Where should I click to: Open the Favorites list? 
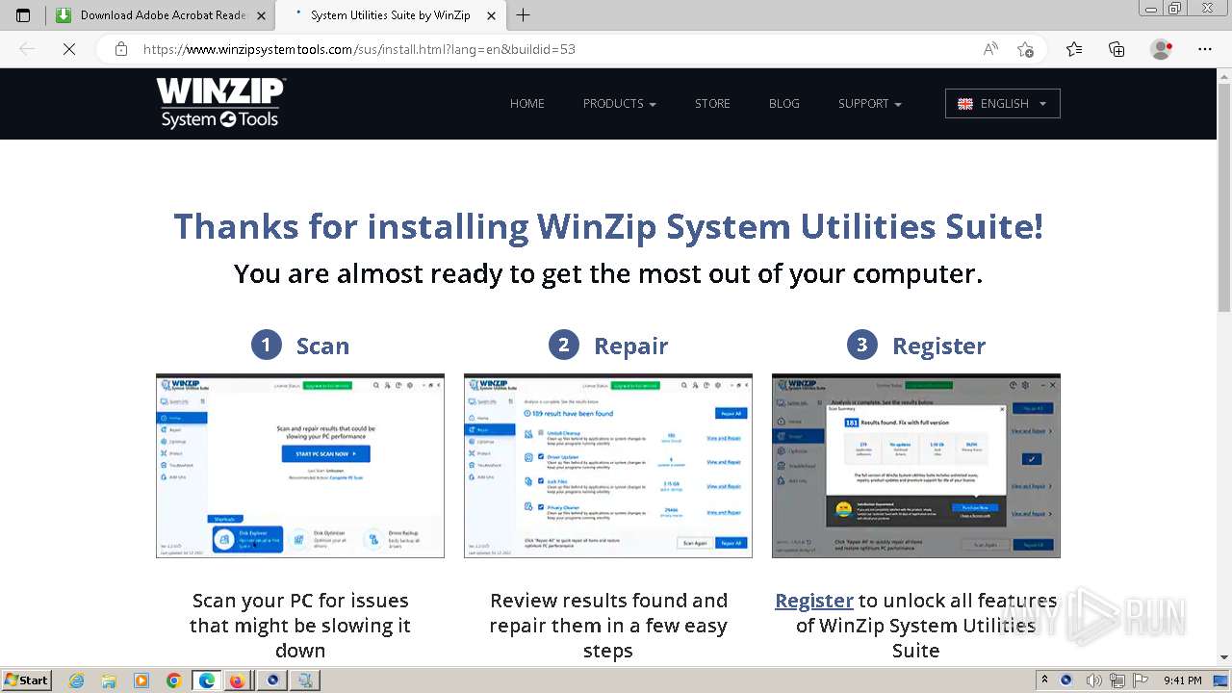pos(1074,49)
